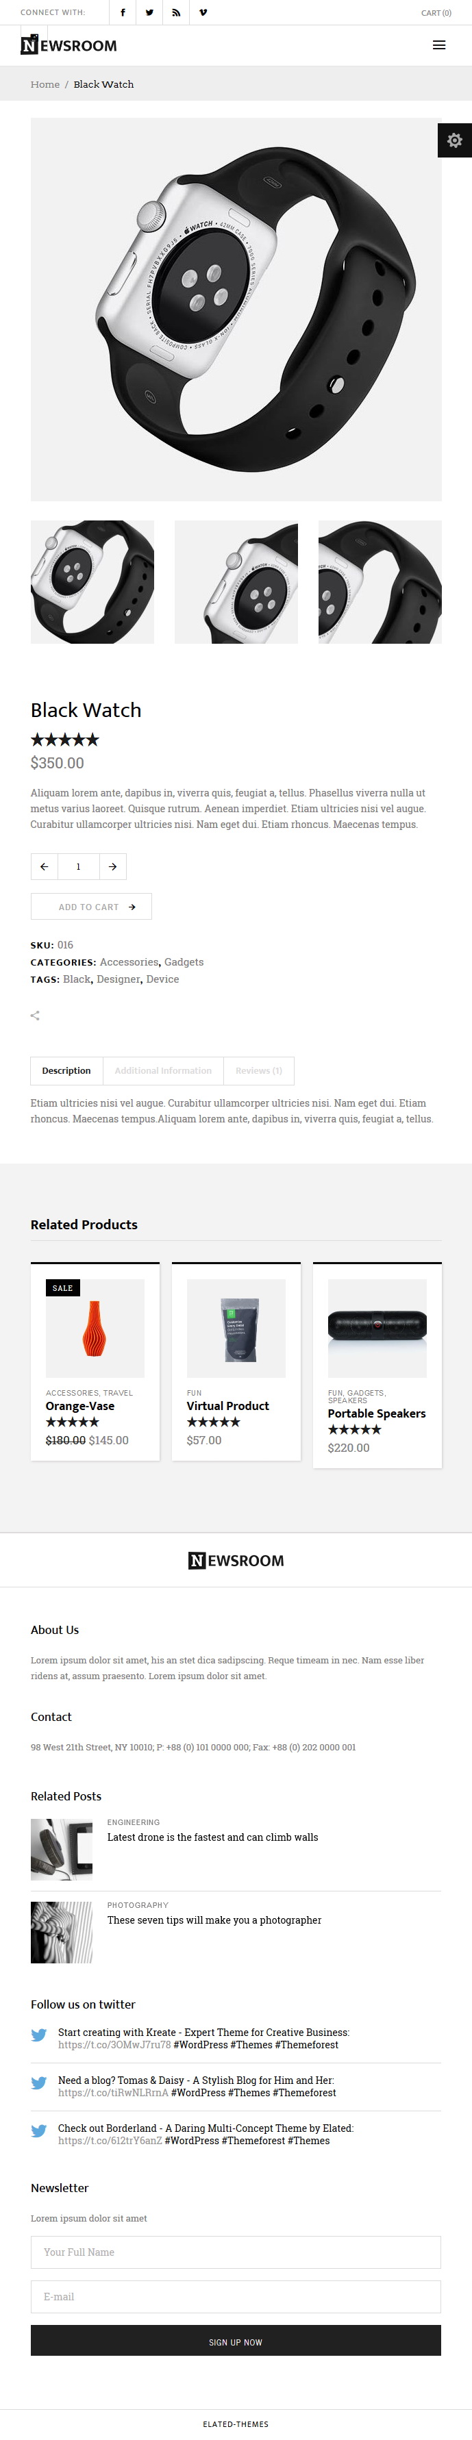Open the Vimeo icon in top bar
Image resolution: width=472 pixels, height=2440 pixels.
[x=203, y=12]
